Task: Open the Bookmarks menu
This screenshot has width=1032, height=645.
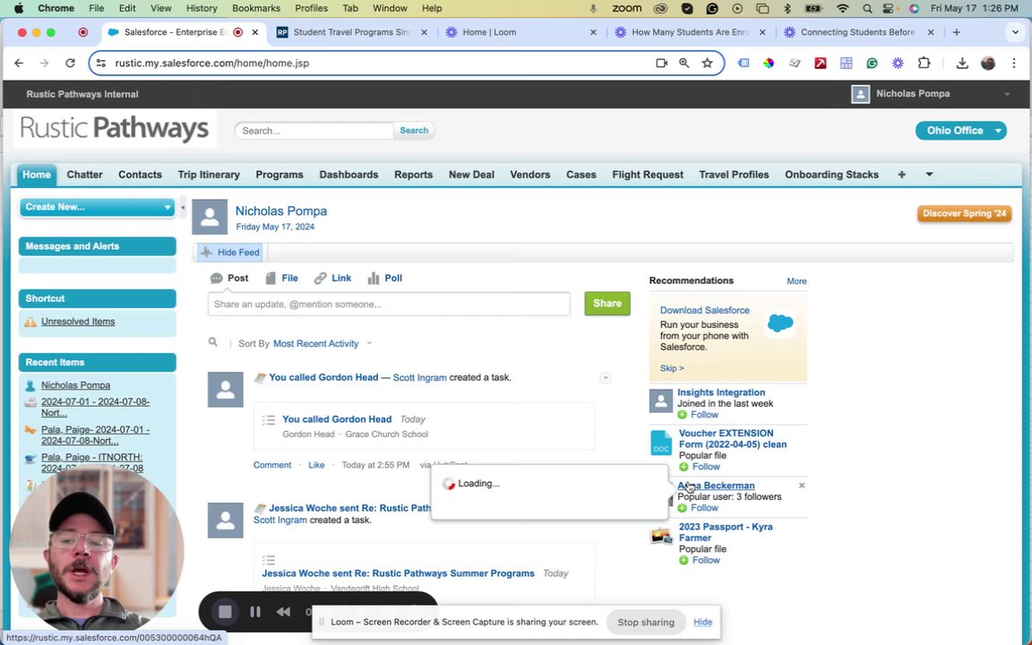Action: tap(256, 9)
